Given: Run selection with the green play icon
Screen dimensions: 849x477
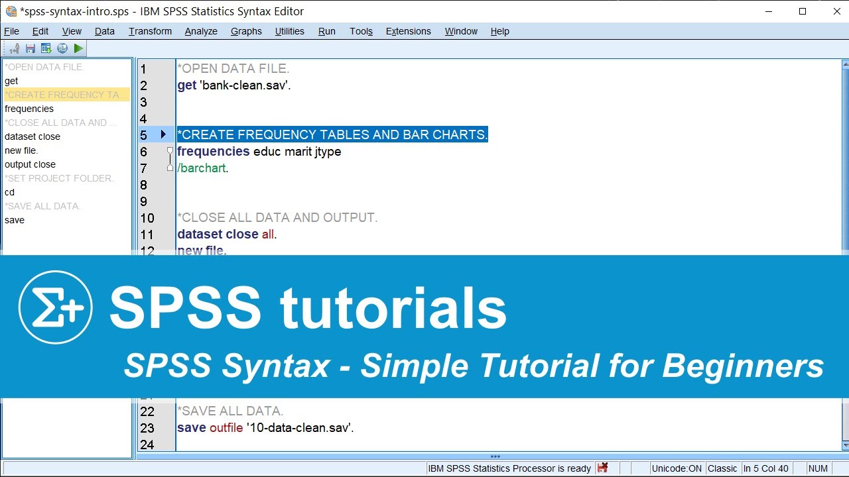Looking at the screenshot, I should pos(78,48).
